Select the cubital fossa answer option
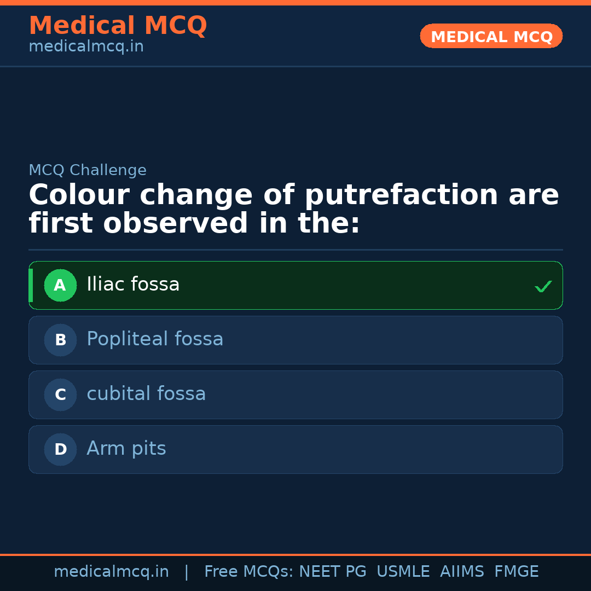Image resolution: width=591 pixels, height=591 pixels. (x=296, y=395)
